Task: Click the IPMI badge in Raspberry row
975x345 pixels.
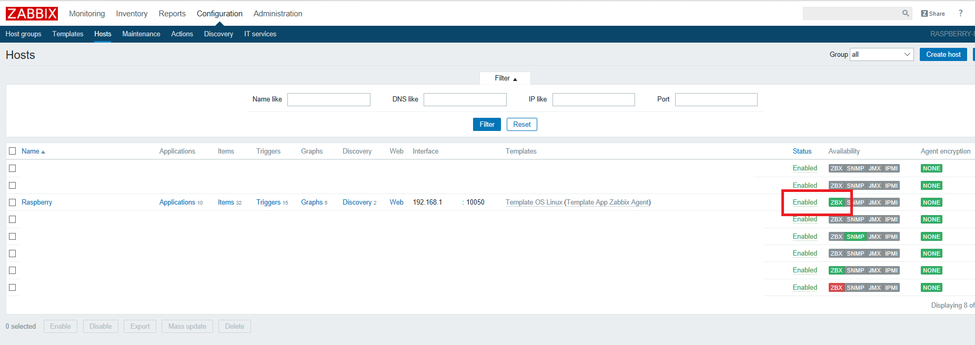Action: coord(891,202)
